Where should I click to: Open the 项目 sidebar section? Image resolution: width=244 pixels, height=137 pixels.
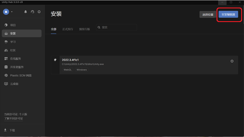(x=22, y=25)
